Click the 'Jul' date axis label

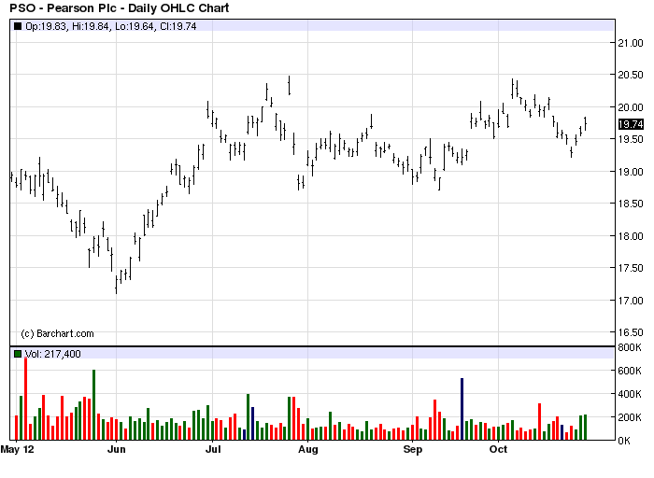[213, 450]
